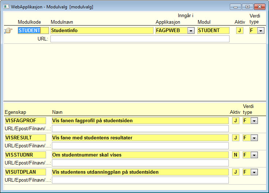This screenshot has width=269, height=193.
Task: Click the VISSTUDNR Egenskap field
Action: pos(25,155)
